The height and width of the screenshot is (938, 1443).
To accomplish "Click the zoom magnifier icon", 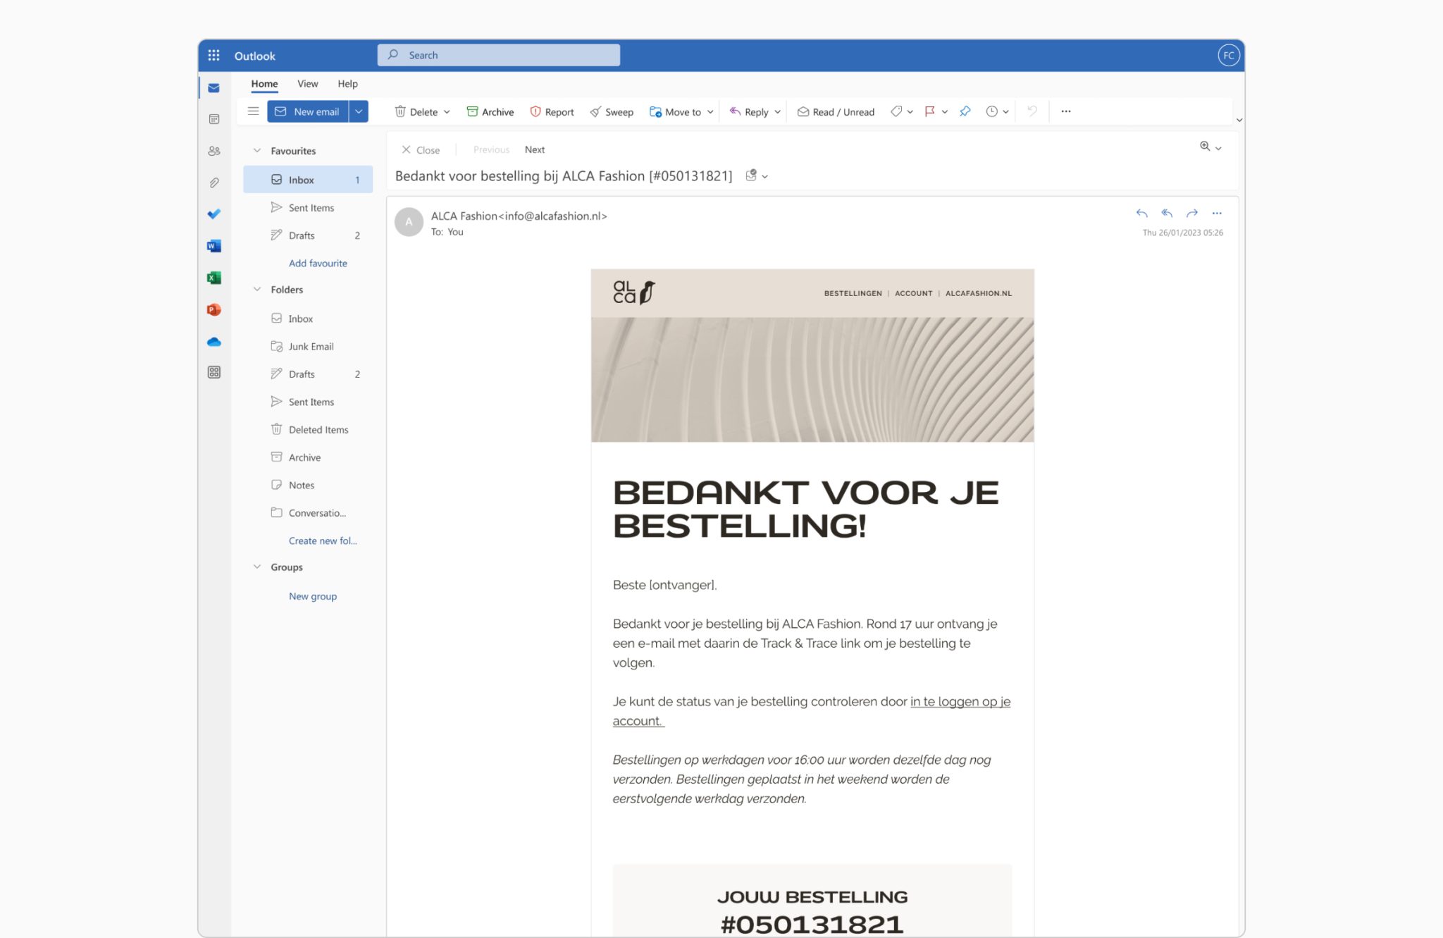I will tap(1205, 147).
